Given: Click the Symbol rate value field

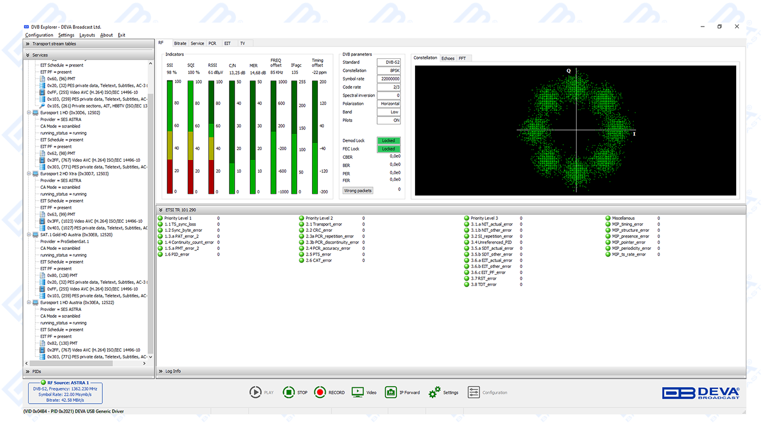Looking at the screenshot, I should coord(389,79).
